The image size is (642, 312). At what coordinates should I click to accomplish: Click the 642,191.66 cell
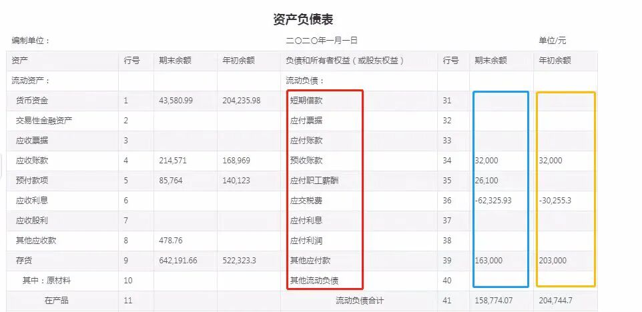point(178,261)
